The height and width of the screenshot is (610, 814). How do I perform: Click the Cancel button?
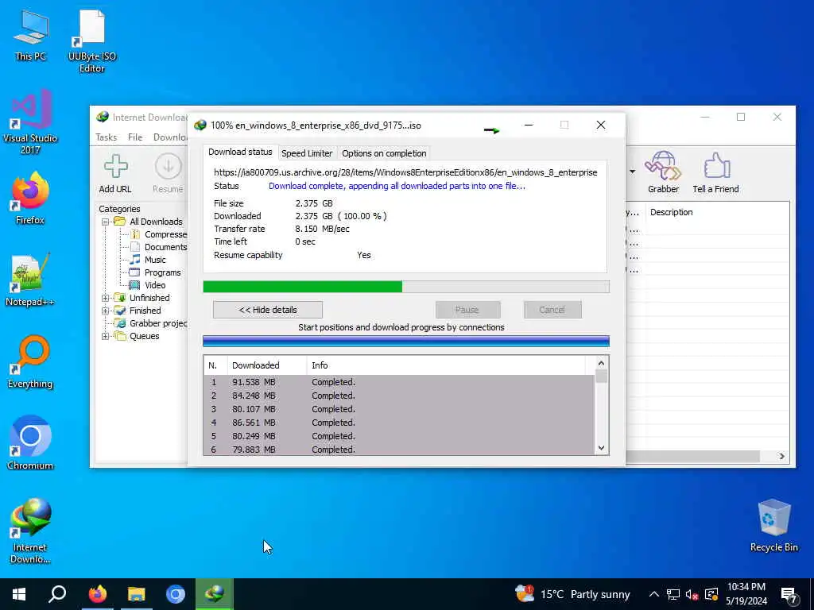coord(552,310)
